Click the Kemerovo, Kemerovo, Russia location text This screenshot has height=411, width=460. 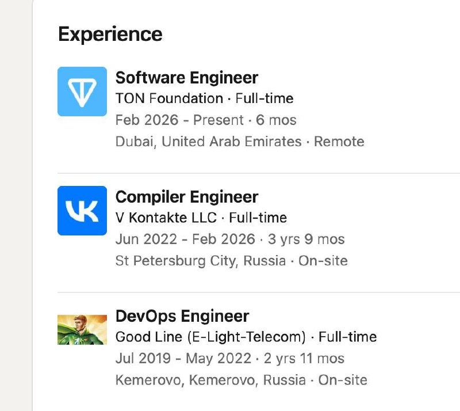tap(210, 380)
